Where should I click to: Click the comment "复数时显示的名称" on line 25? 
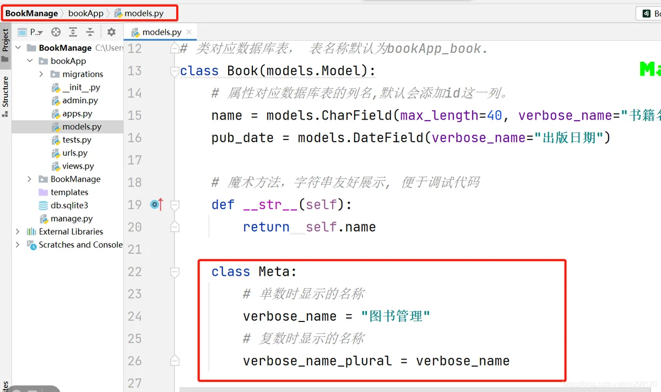[x=304, y=339]
